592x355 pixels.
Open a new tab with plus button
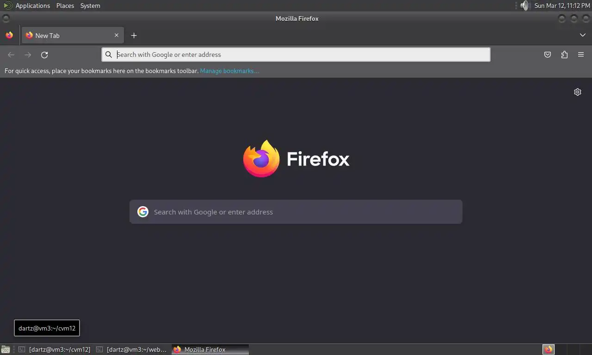[x=134, y=35]
